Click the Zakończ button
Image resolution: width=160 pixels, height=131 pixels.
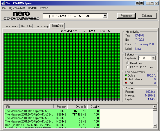147,16
